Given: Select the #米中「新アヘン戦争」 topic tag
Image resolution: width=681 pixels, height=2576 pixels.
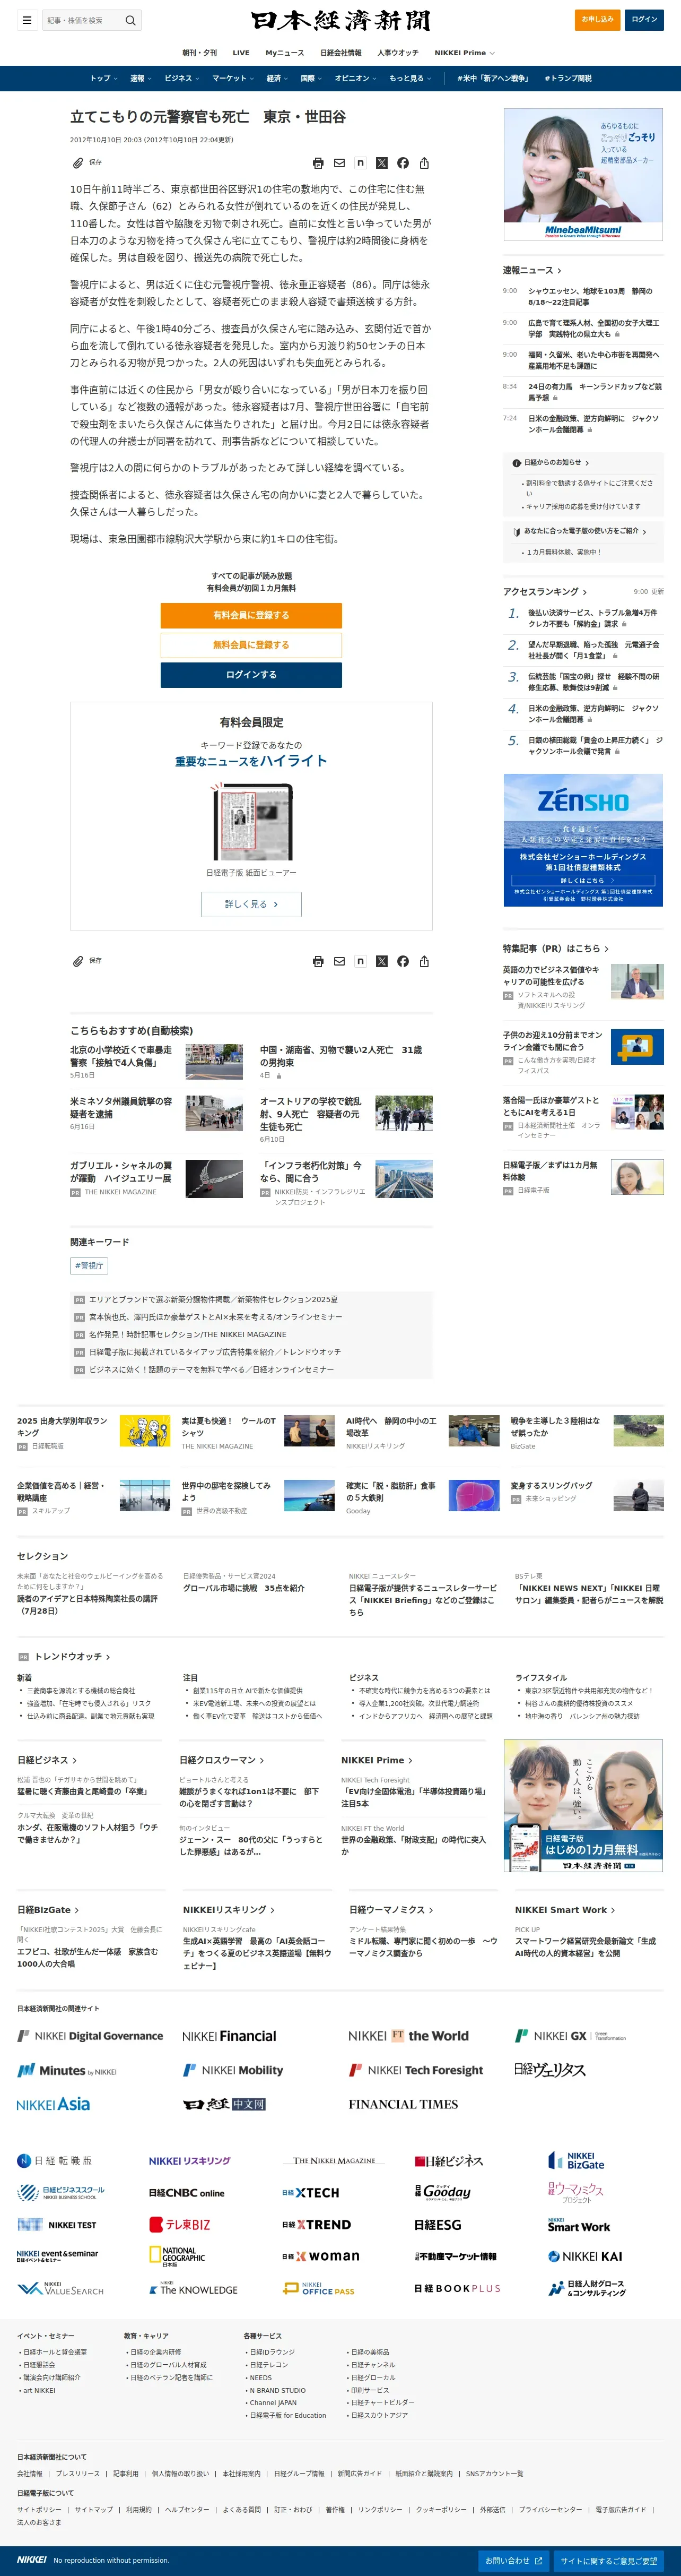Looking at the screenshot, I should tap(493, 78).
